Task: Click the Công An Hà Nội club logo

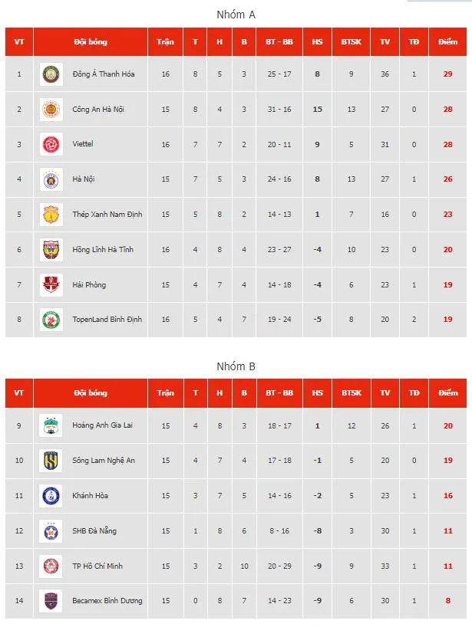Action: [51, 110]
